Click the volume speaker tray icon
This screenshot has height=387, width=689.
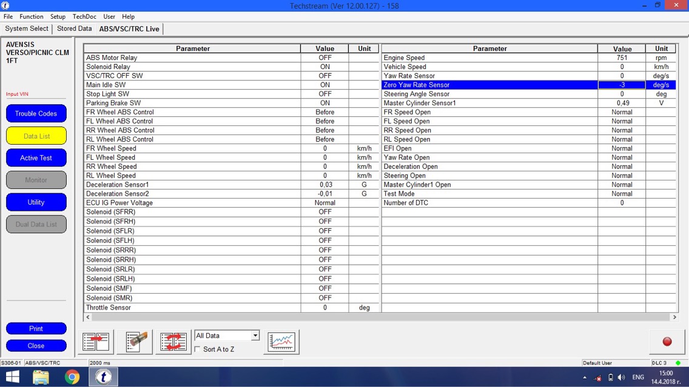tap(621, 377)
